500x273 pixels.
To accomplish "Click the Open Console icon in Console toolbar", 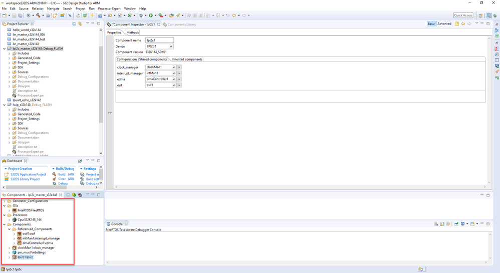I will [472, 224].
